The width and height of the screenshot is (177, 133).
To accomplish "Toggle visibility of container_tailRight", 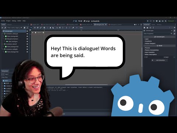I will 27,49.
